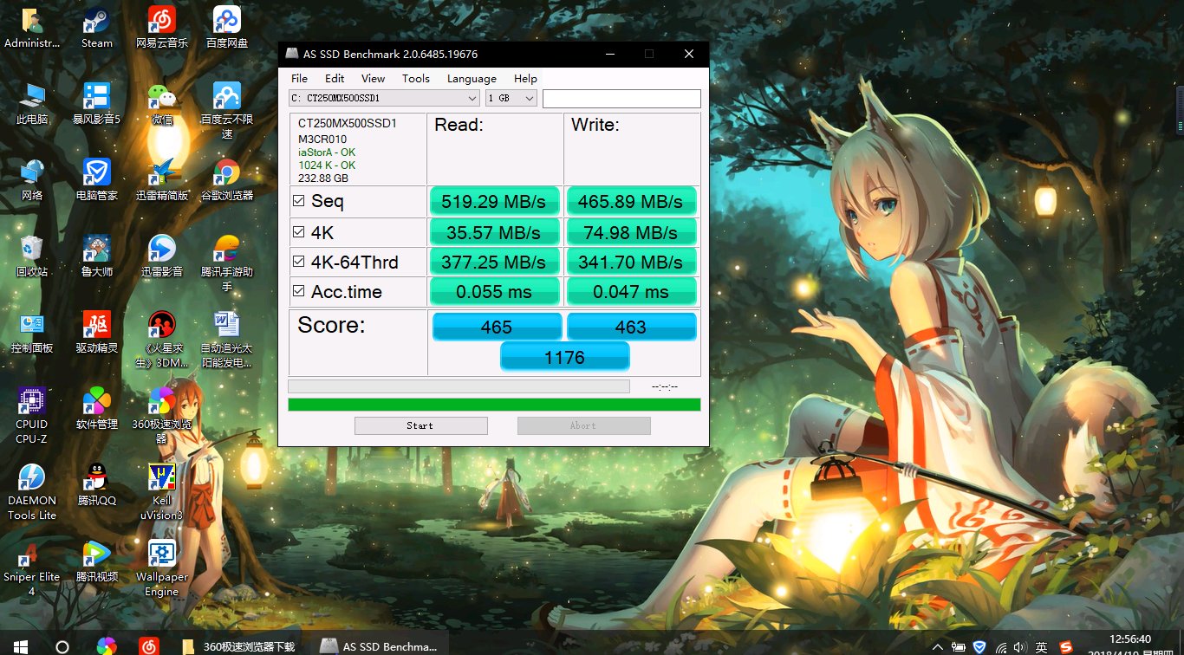The width and height of the screenshot is (1184, 655).
Task: Select the Word document desktop icon
Action: coord(227,339)
